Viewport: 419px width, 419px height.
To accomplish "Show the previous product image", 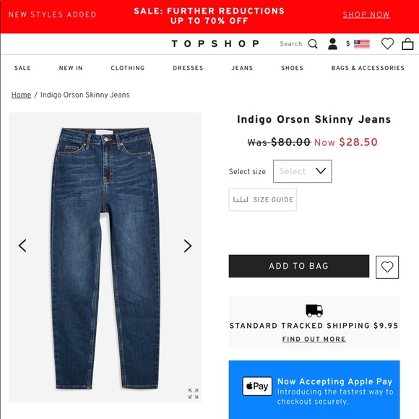I will [x=22, y=246].
